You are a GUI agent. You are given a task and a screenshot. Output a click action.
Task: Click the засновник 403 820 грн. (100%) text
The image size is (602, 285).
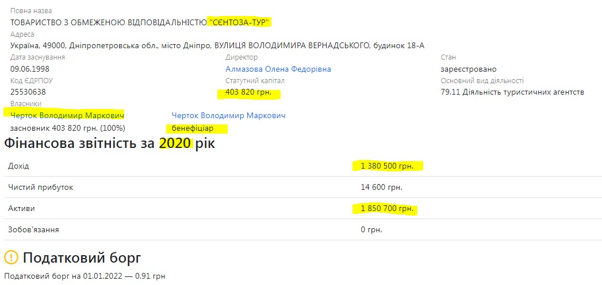[x=68, y=128]
